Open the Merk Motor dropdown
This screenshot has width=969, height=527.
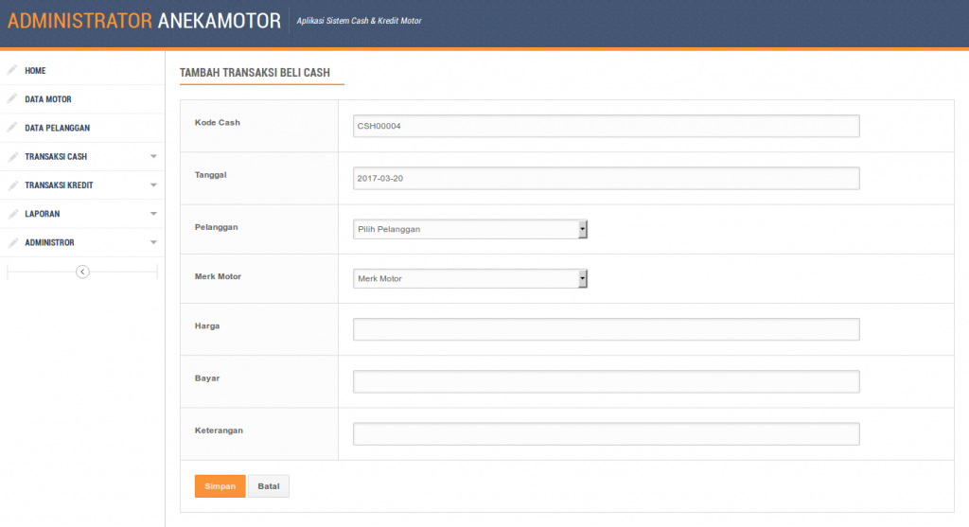[469, 278]
